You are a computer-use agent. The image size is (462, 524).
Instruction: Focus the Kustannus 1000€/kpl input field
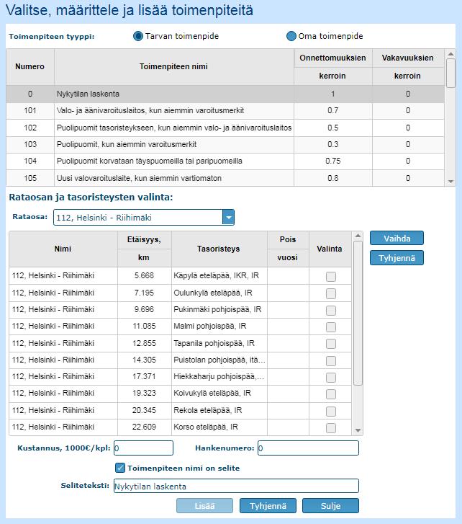pyautogui.click(x=143, y=448)
